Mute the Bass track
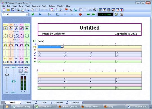The height and width of the screenshot is (109, 152). click(x=21, y=62)
